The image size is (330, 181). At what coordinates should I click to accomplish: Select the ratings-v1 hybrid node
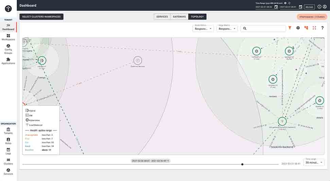pyautogui.click(x=42, y=60)
